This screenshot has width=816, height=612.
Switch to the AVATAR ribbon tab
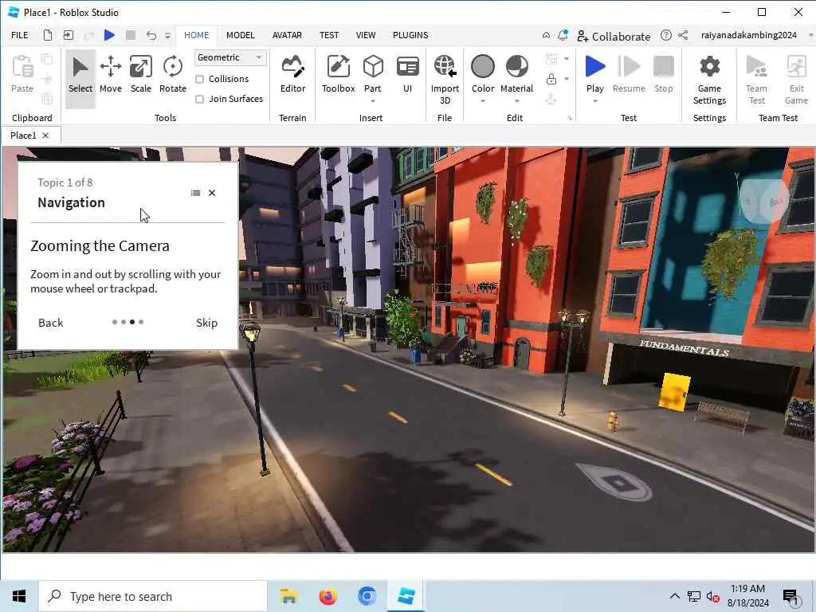click(x=287, y=35)
